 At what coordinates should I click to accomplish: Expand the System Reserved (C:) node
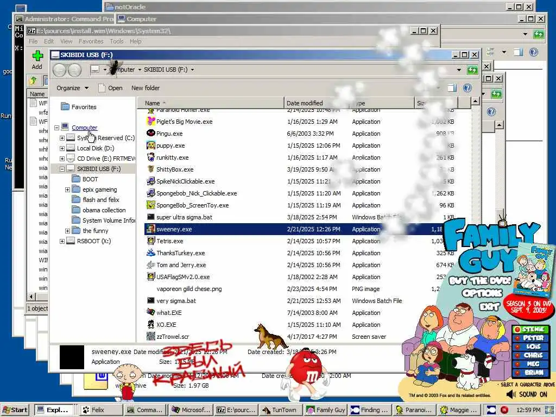(x=62, y=138)
